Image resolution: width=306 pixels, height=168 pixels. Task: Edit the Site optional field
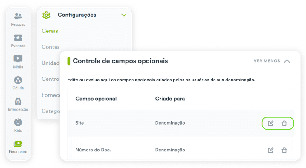point(270,123)
